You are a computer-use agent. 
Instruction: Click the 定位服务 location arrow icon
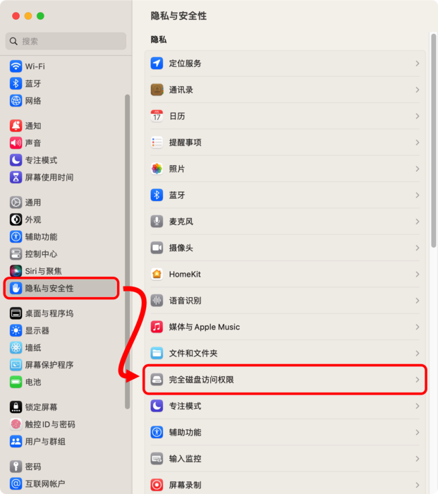tap(157, 64)
